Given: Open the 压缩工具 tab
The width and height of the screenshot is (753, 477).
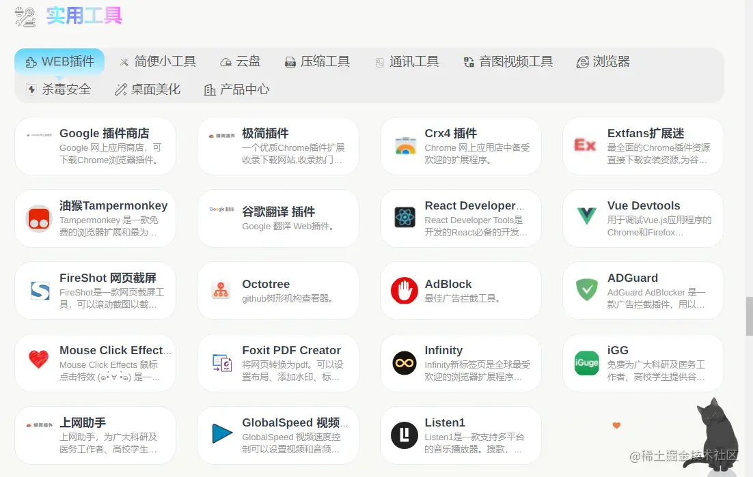Looking at the screenshot, I should click(318, 62).
